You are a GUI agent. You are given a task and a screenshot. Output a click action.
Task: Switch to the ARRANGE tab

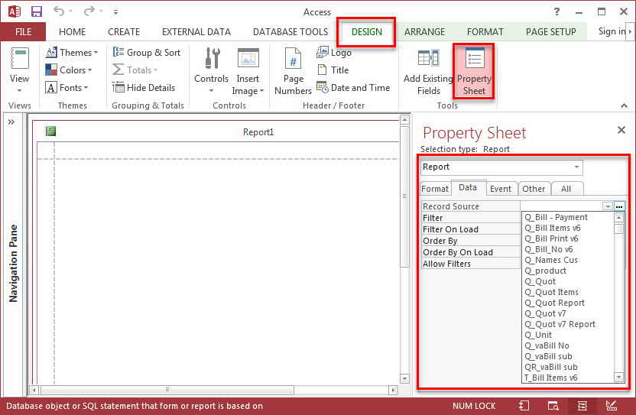click(x=425, y=31)
